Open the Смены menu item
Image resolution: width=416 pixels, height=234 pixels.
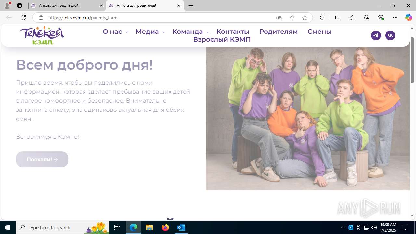click(x=319, y=32)
